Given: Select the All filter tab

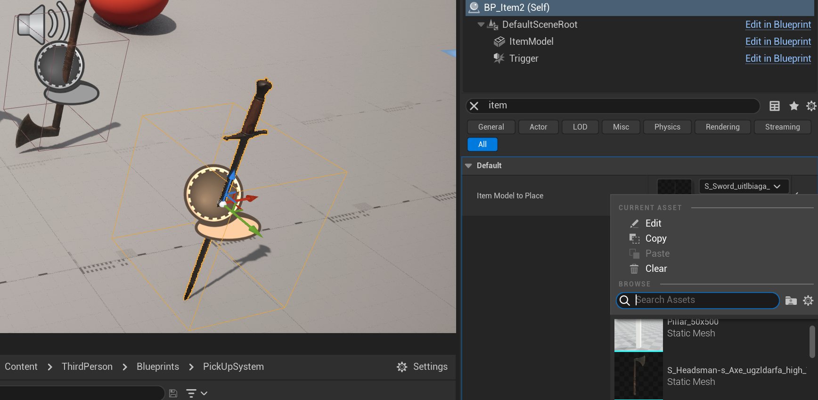Looking at the screenshot, I should (483, 144).
